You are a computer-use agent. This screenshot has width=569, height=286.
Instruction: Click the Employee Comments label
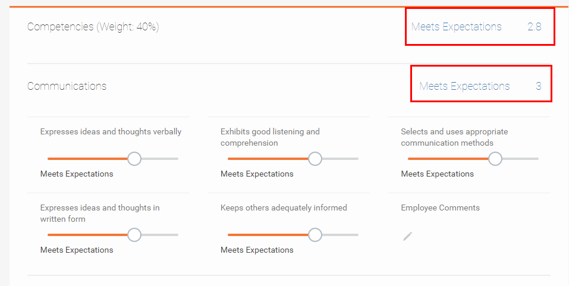440,208
